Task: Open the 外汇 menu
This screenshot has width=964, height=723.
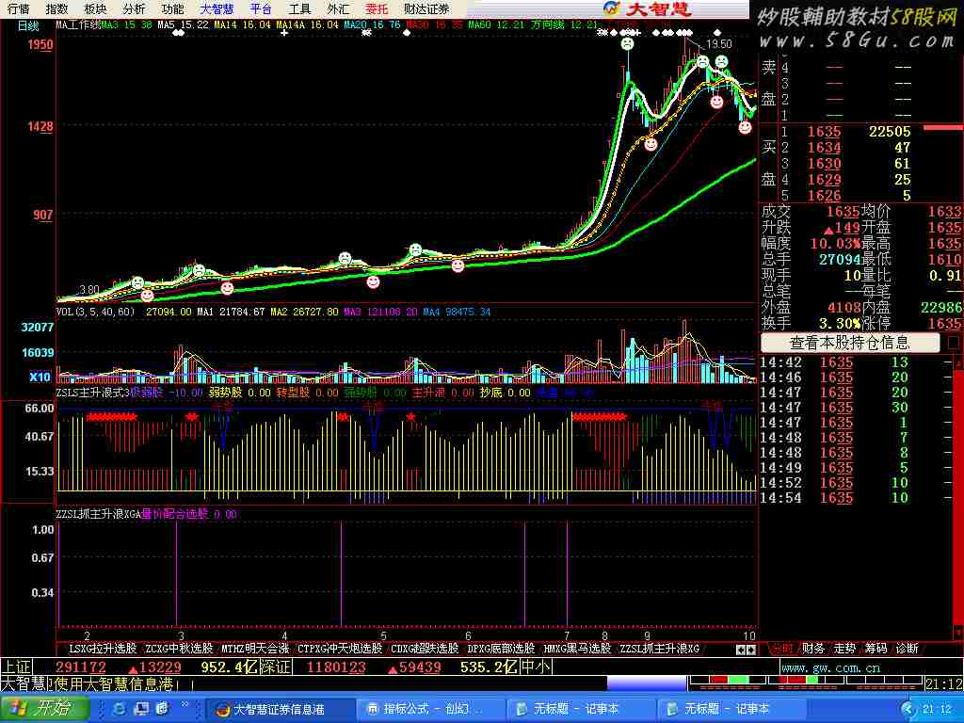Action: point(338,8)
